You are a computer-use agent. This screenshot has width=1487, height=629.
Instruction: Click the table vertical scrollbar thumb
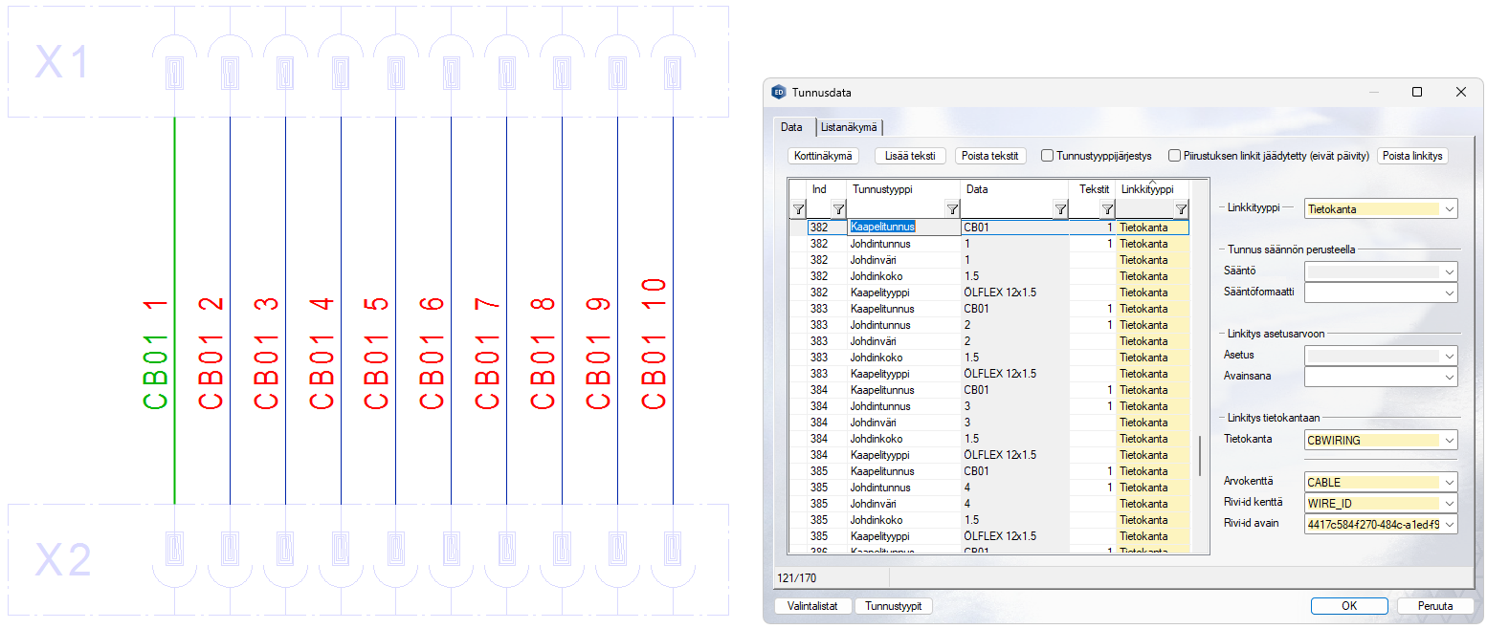coord(1199,456)
